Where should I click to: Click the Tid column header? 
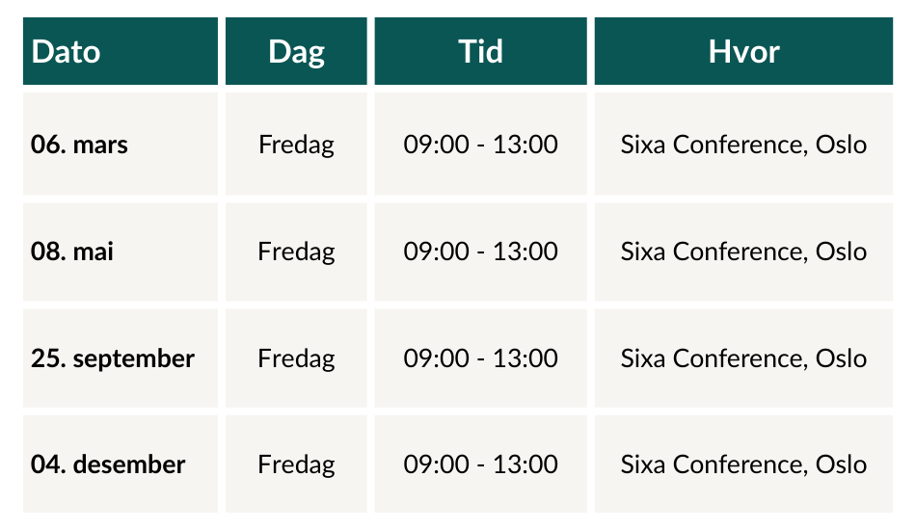pyautogui.click(x=481, y=51)
